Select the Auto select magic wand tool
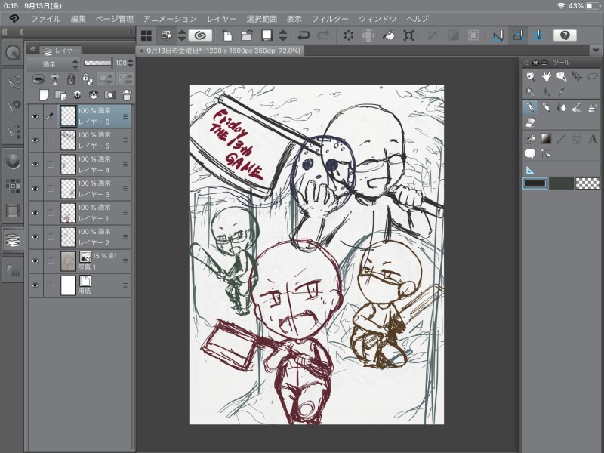This screenshot has height=453, width=604. tap(531, 91)
